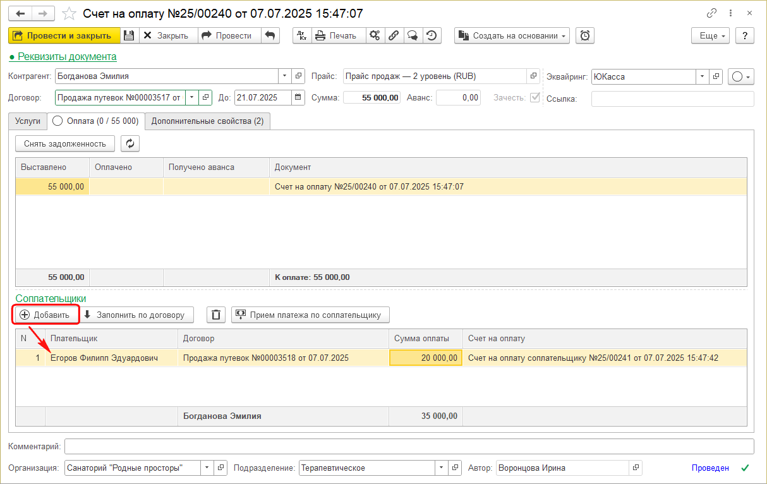Toggle the Зачесть checkbox
This screenshot has width=767, height=484.
(535, 97)
